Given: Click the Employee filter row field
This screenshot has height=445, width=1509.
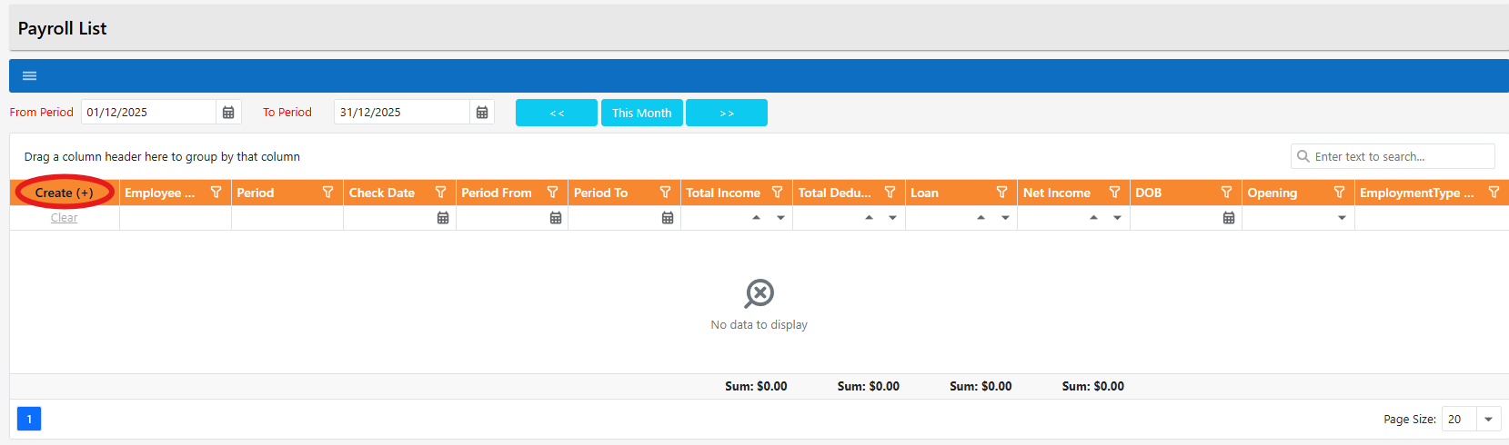Looking at the screenshot, I should coord(176,218).
